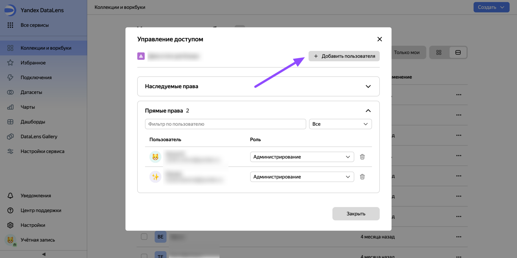Viewport: 517px width, 258px height.
Task: Toggle the Только мои filter
Action: click(x=407, y=53)
